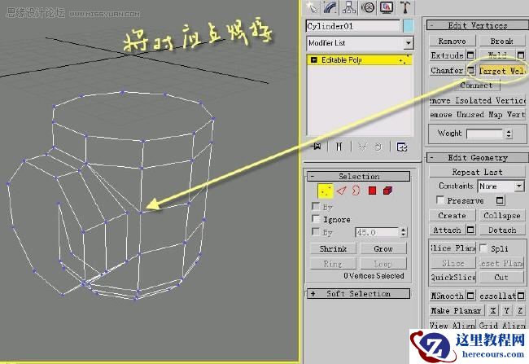Click the Extrude button

pyautogui.click(x=448, y=55)
